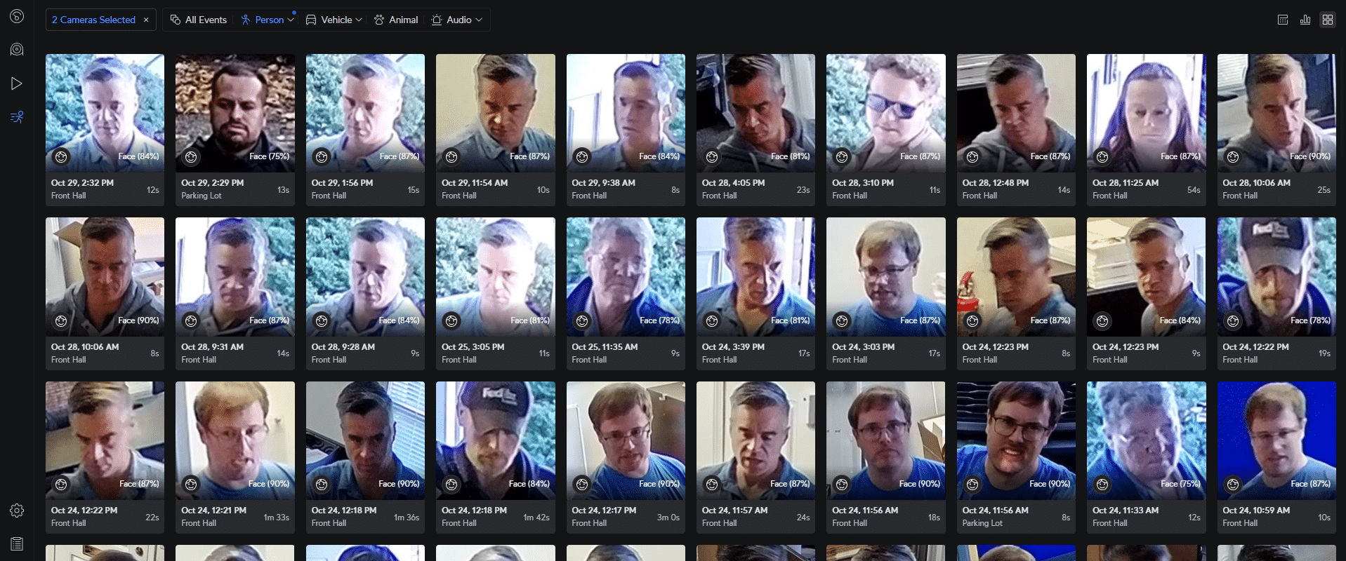
Task: Click face icon on Oct 28, 3:10 PM card
Action: [842, 157]
